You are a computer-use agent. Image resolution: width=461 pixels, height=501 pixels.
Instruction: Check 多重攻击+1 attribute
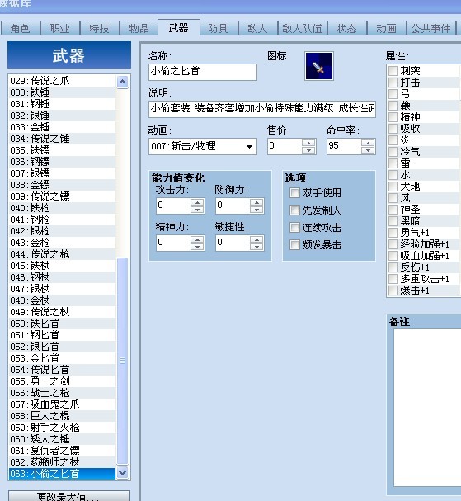(393, 279)
